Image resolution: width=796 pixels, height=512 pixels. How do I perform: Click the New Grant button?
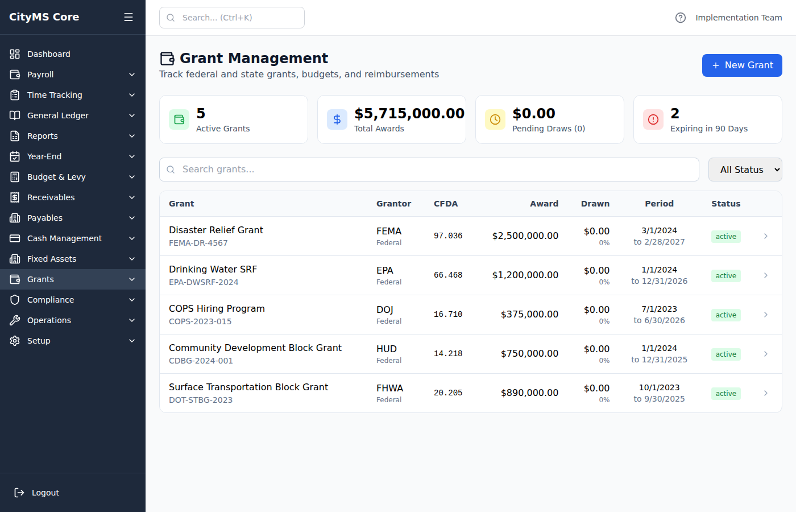tap(742, 65)
